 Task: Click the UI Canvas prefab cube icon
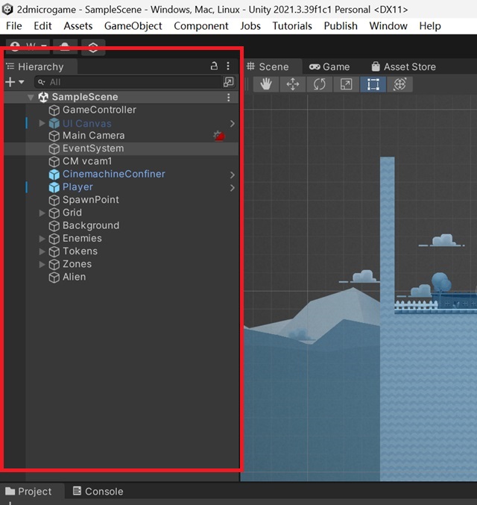(54, 123)
